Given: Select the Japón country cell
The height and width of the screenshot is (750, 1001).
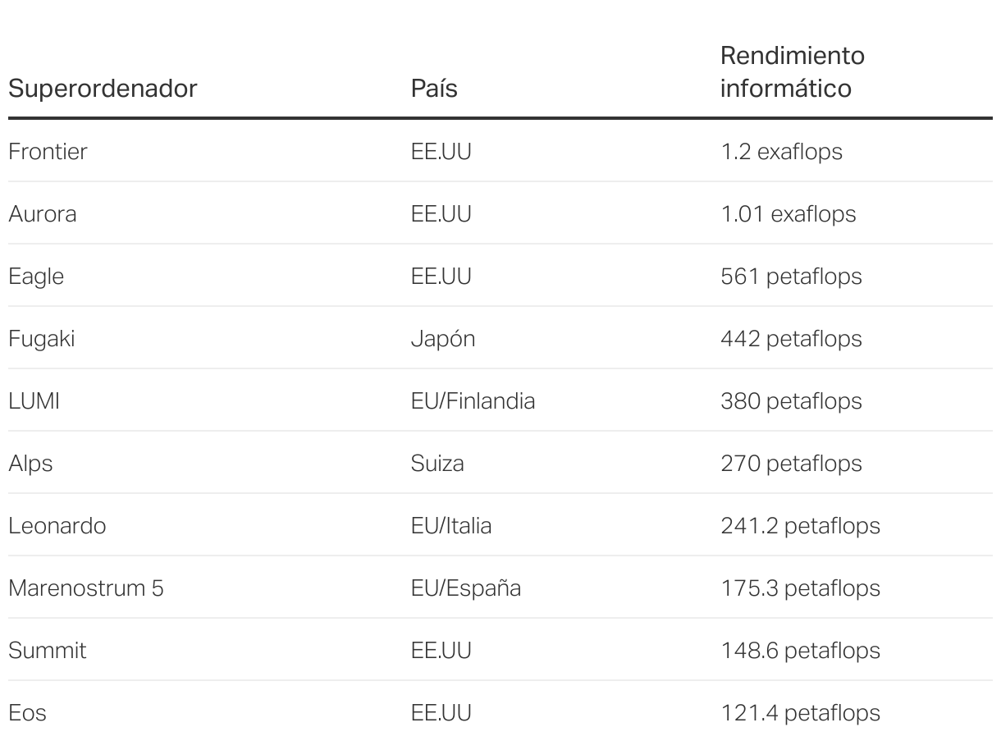Looking at the screenshot, I should click(x=442, y=339).
